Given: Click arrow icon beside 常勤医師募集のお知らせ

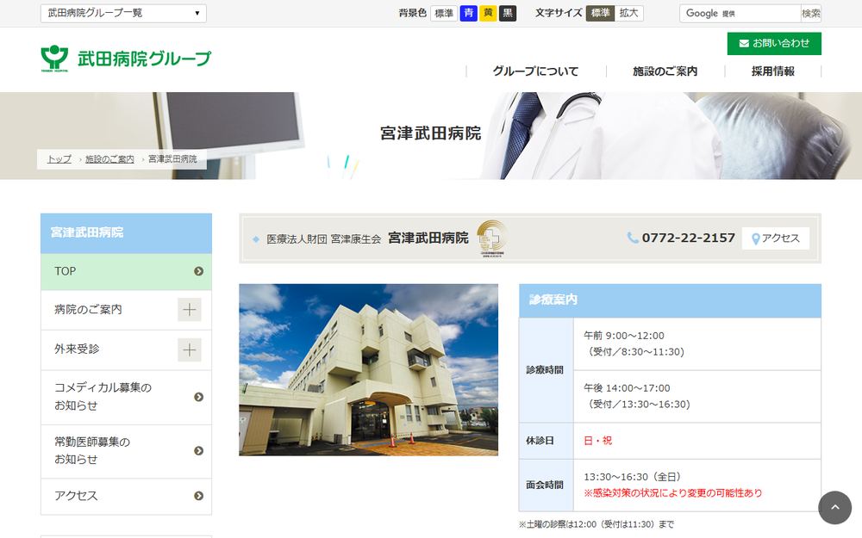Looking at the screenshot, I should click(198, 451).
